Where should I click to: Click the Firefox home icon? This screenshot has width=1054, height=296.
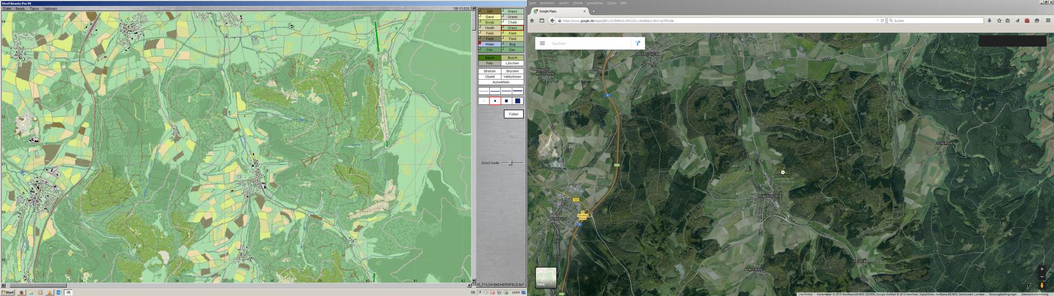click(532, 21)
